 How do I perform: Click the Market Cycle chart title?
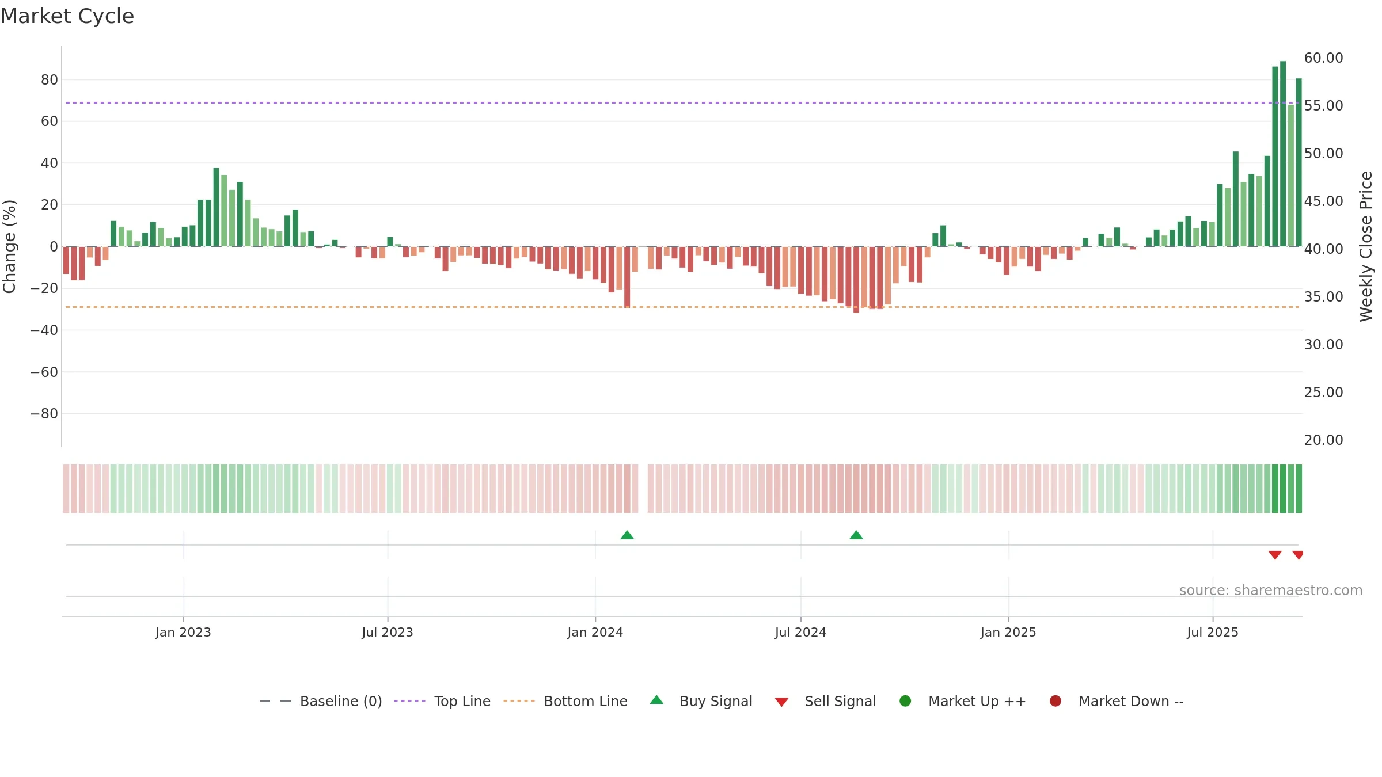coord(67,16)
